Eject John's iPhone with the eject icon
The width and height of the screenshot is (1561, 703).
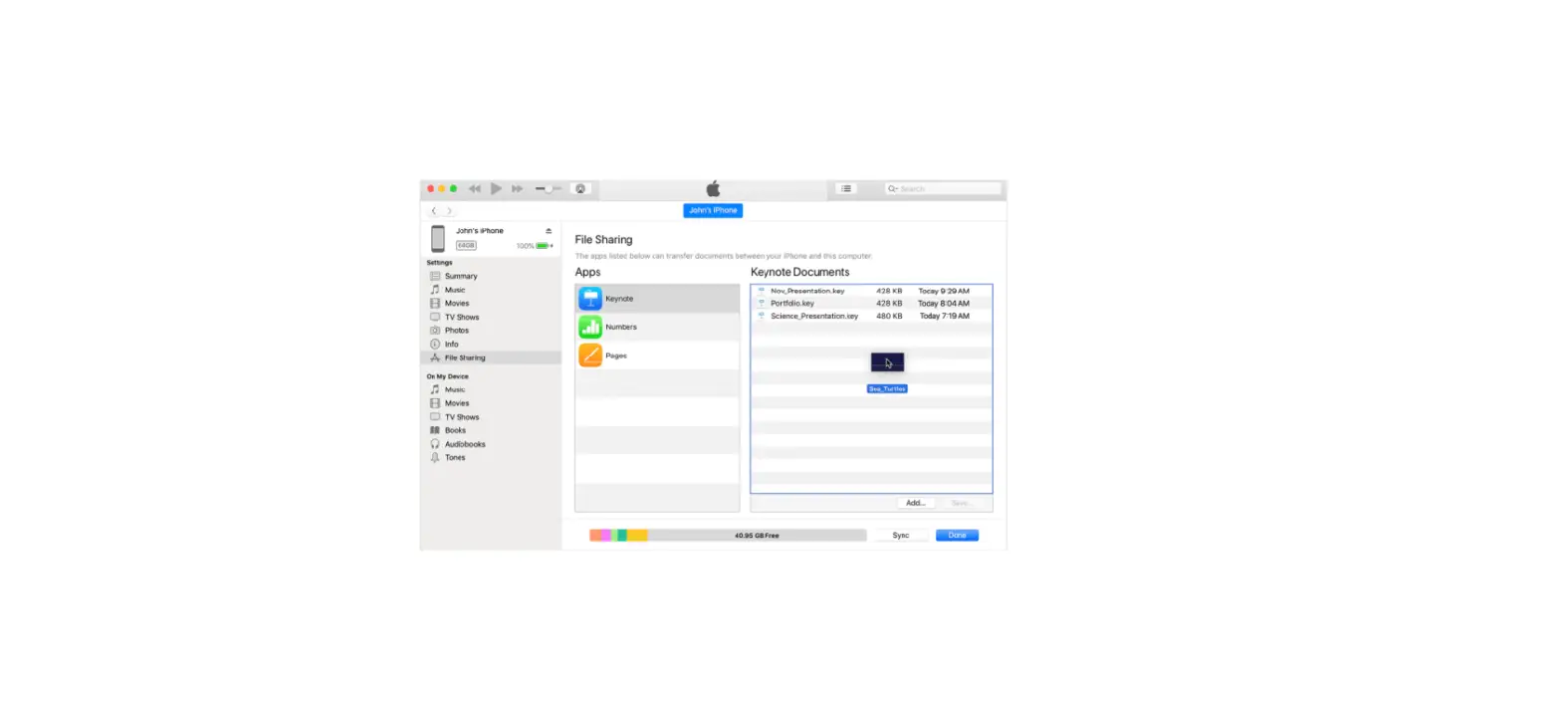(549, 231)
